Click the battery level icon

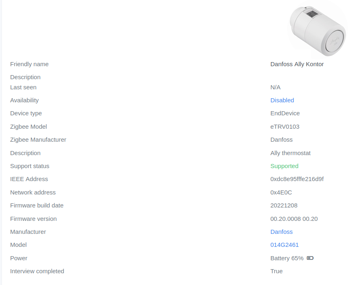(x=311, y=258)
